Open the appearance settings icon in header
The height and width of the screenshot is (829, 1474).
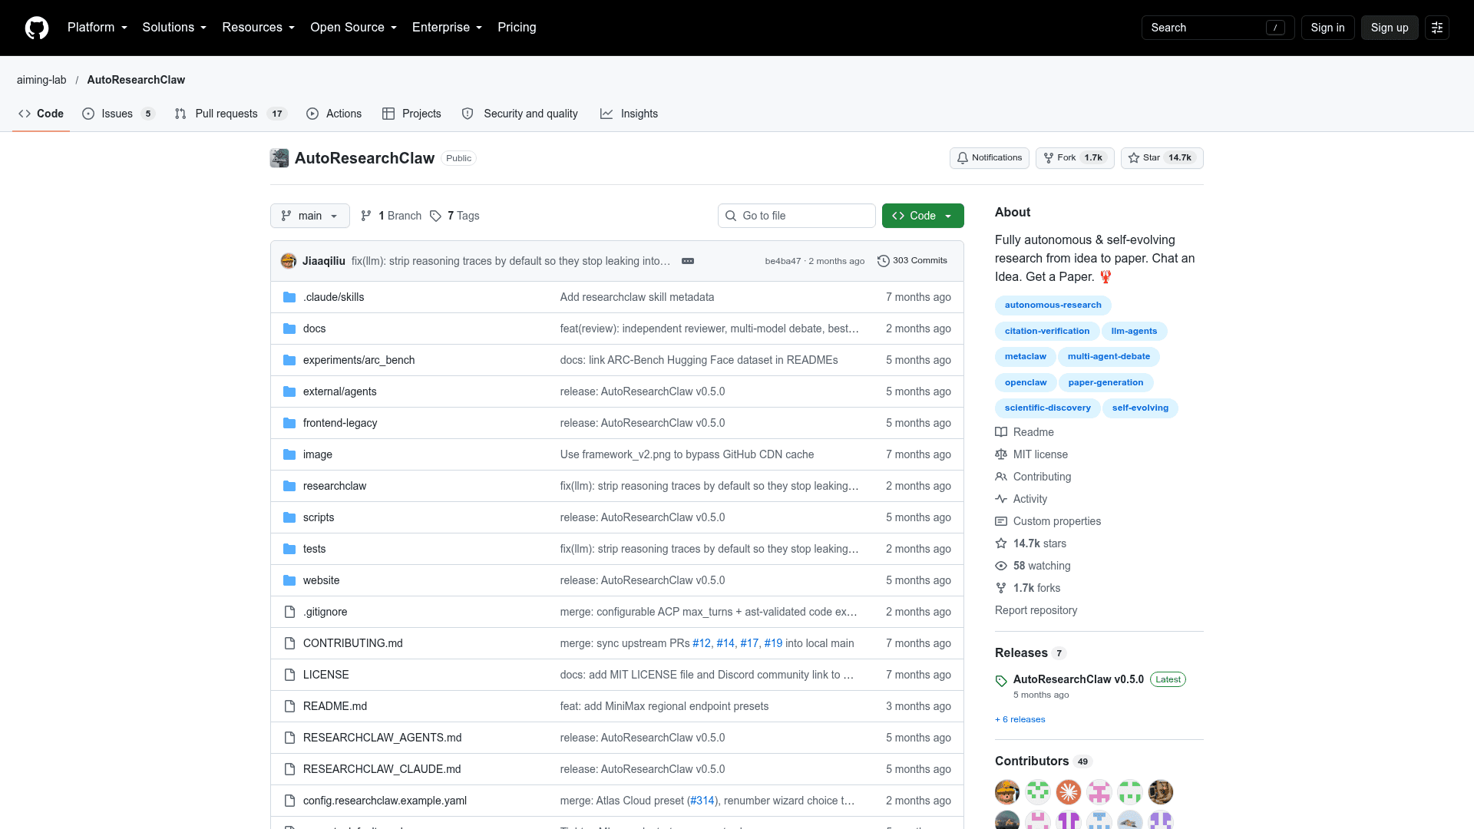point(1436,28)
